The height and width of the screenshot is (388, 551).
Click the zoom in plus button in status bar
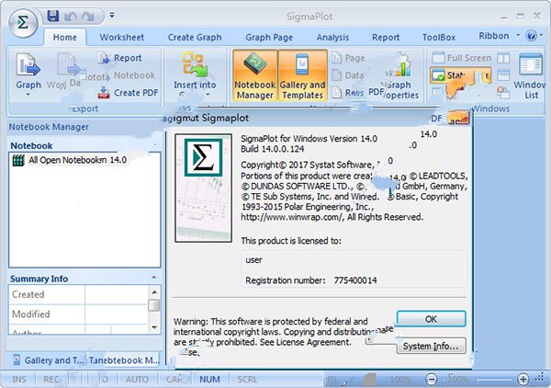tap(523, 379)
